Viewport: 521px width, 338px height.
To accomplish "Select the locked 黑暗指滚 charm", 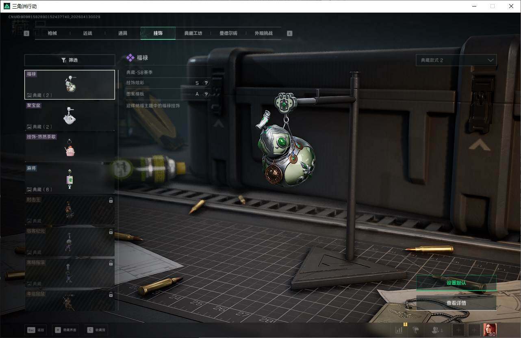I will click(69, 273).
